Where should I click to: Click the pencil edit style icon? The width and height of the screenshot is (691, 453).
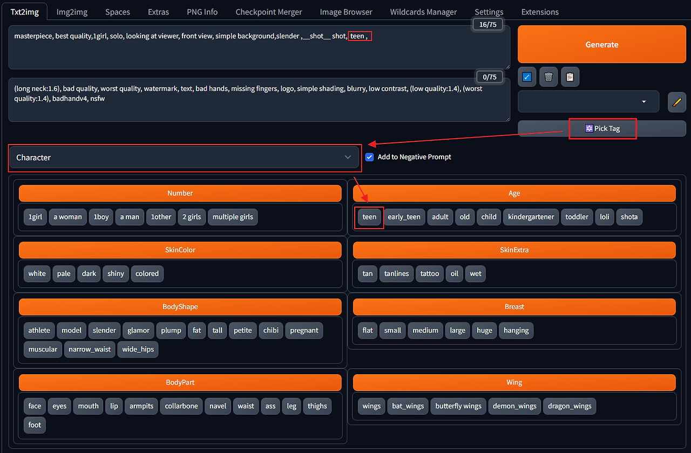(x=677, y=102)
